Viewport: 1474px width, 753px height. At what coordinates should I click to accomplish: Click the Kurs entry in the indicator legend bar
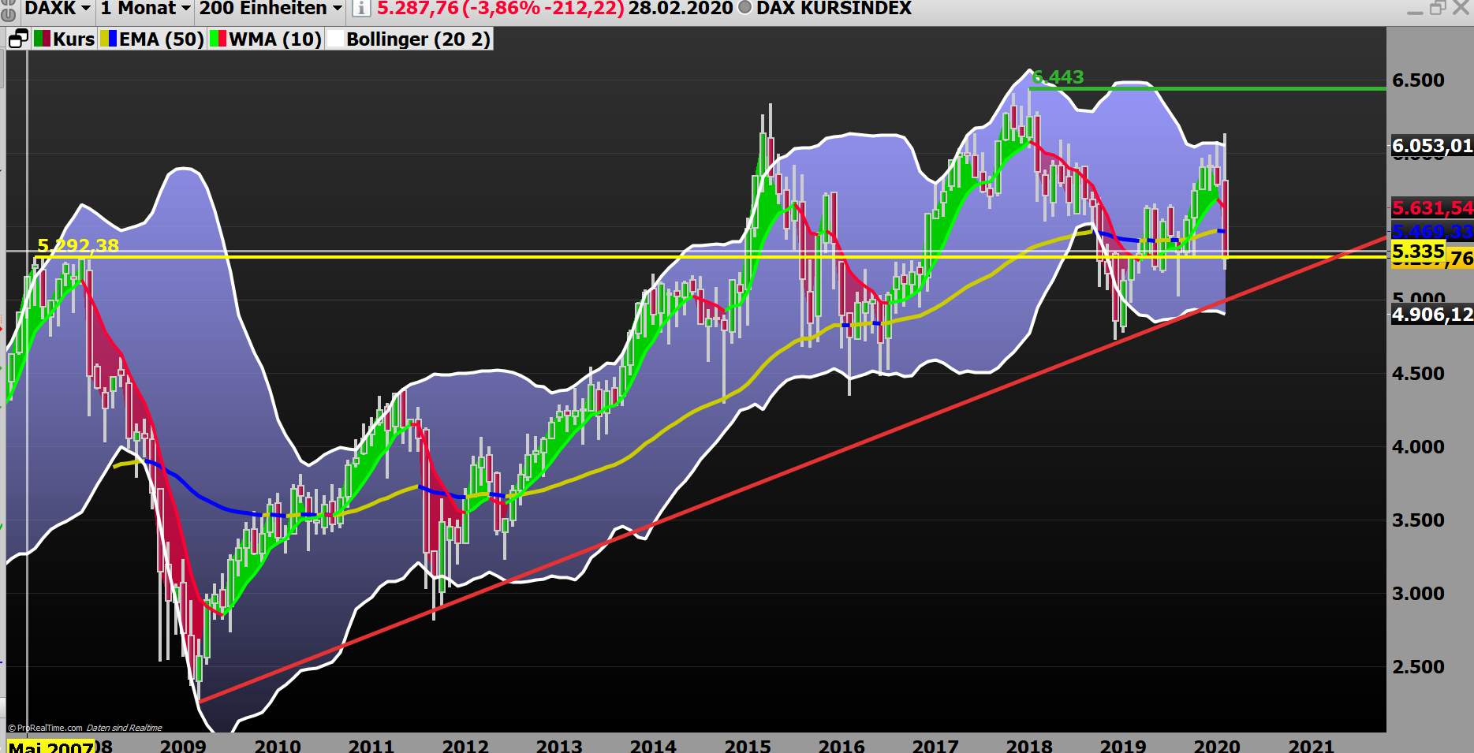73,37
